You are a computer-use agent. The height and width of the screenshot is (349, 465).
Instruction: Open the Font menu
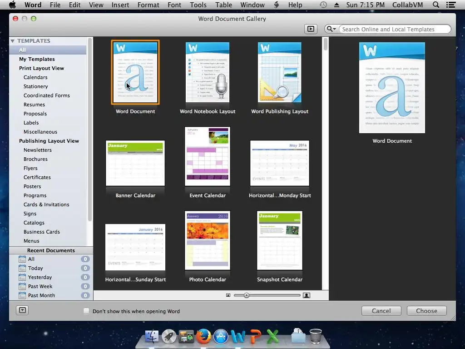tap(174, 5)
